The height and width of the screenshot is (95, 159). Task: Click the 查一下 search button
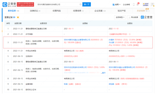pos(86,4)
